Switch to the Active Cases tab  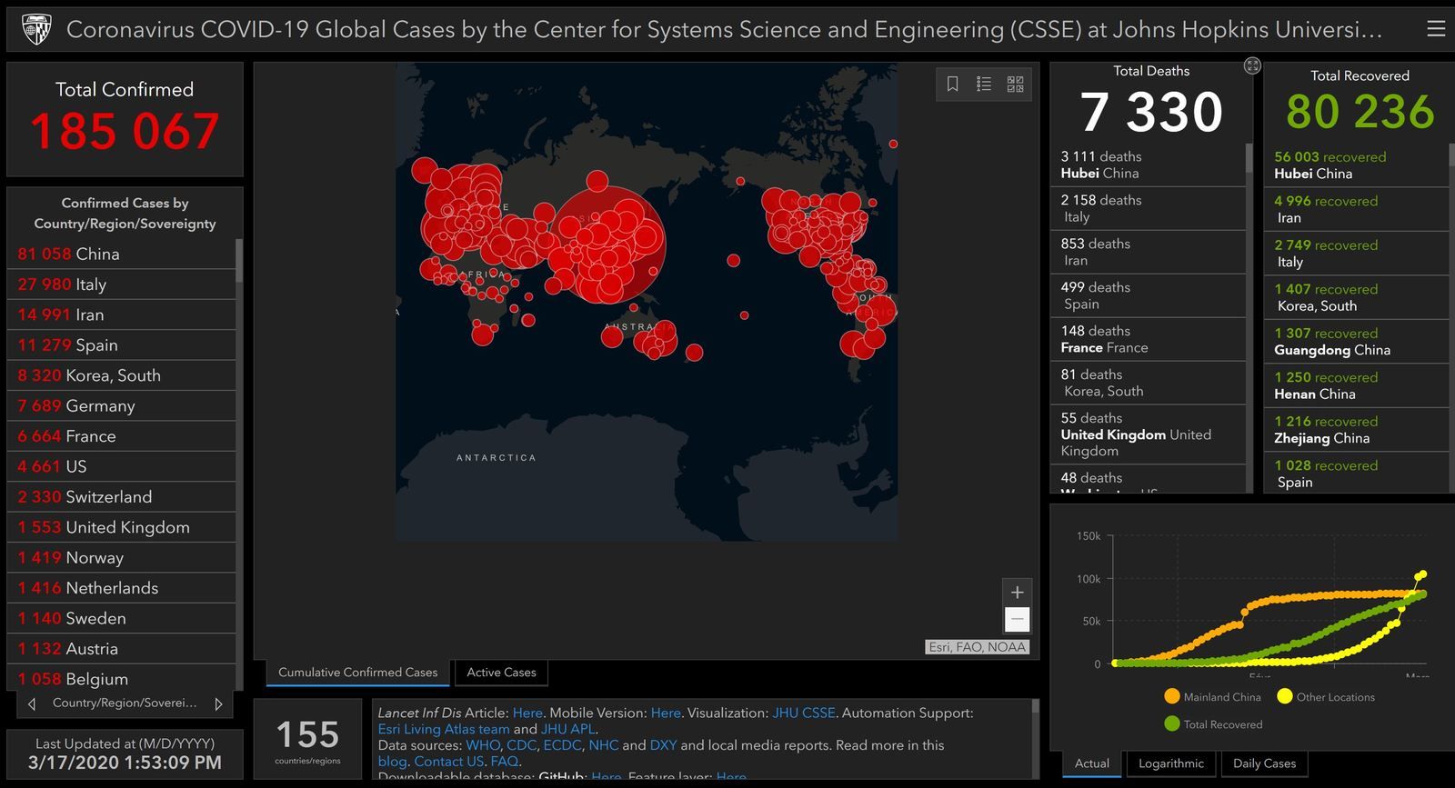[x=501, y=673]
